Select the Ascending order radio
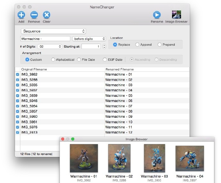Viewport: 221px width, 183px height. (x=140, y=59)
